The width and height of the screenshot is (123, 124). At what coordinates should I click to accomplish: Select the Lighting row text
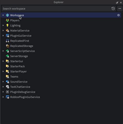point(15,25)
